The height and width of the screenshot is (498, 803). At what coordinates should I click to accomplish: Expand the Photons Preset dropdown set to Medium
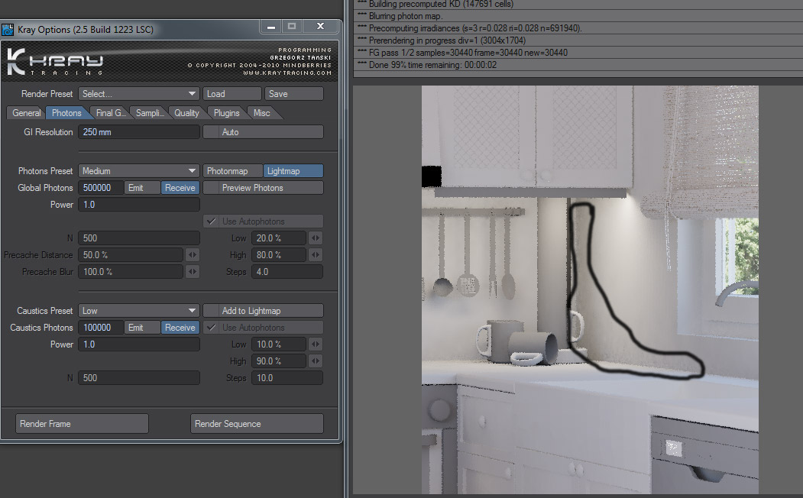139,171
